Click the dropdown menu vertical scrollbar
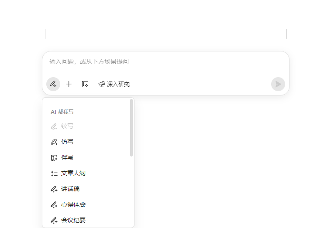 click(x=131, y=128)
